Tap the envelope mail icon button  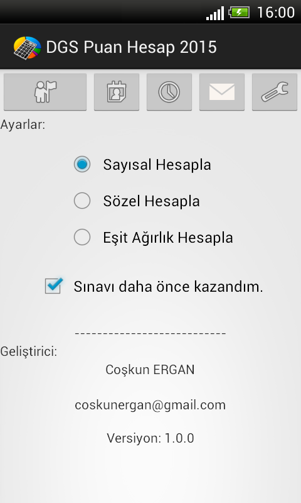pos(222,92)
